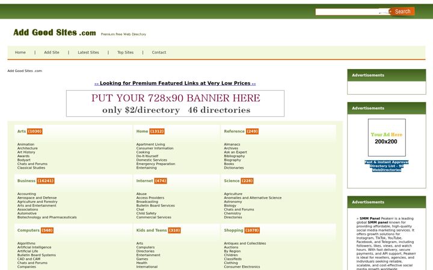Select Animation under Arts
The height and width of the screenshot is (270, 433).
click(26, 145)
